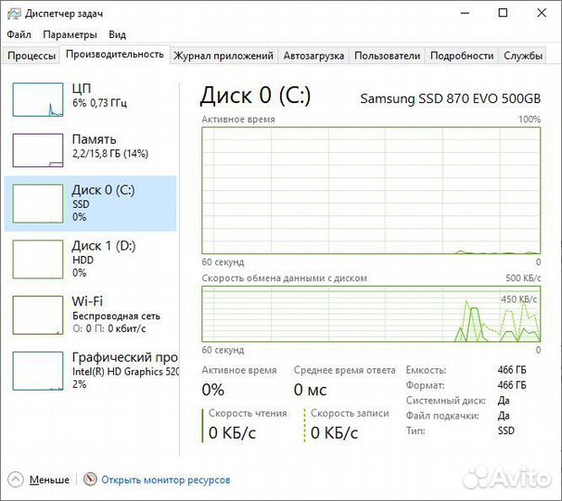The image size is (562, 501).
Task: Click the Диск 1 (D:) mini graph
Action: (x=38, y=259)
